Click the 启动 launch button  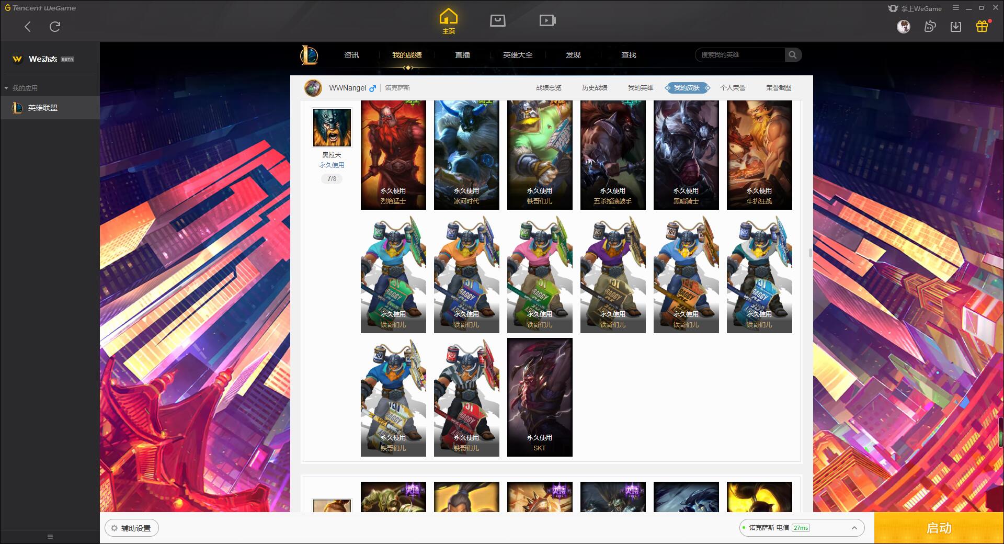(939, 528)
